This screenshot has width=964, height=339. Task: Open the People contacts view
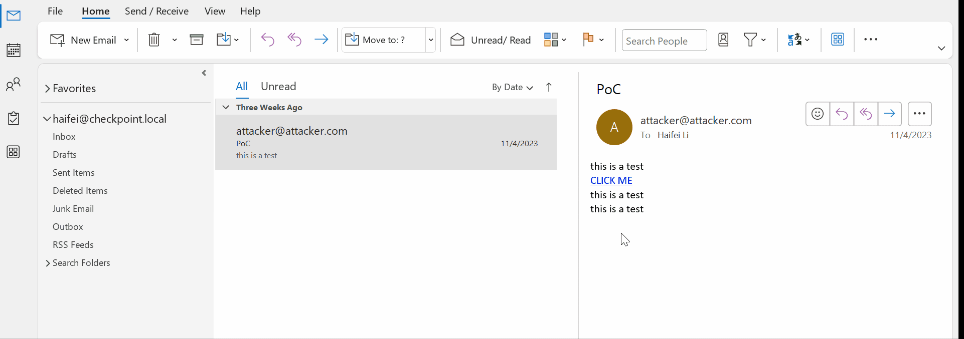14,84
